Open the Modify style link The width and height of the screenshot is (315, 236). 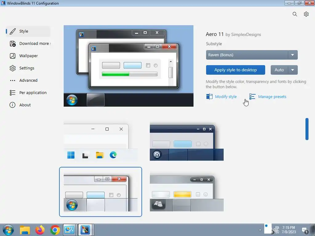pos(226,97)
